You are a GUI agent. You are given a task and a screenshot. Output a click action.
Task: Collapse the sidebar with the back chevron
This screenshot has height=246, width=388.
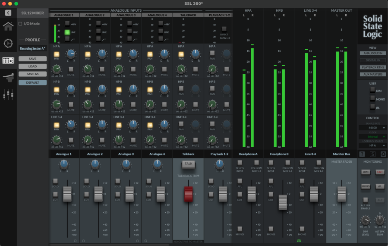pyautogui.click(x=8, y=13)
